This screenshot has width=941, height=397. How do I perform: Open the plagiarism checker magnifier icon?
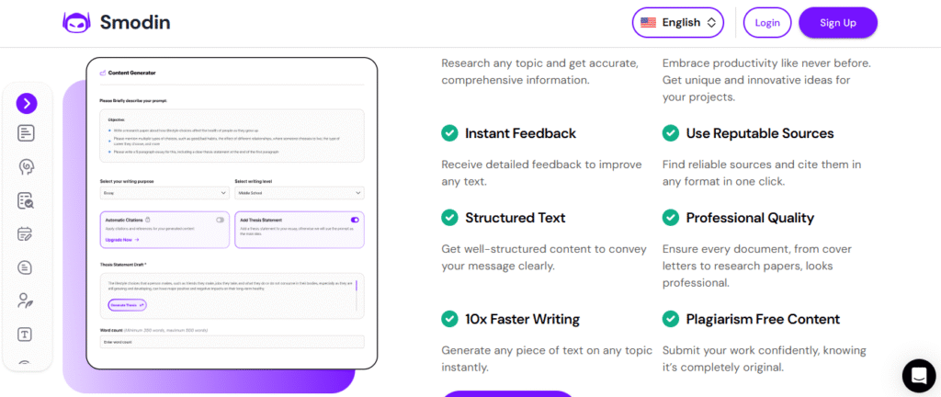[26, 201]
